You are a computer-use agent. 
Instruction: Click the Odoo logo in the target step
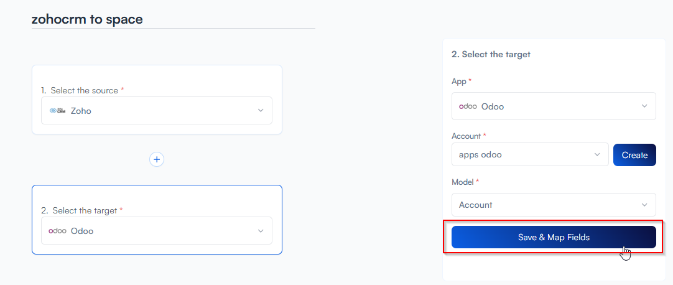57,231
